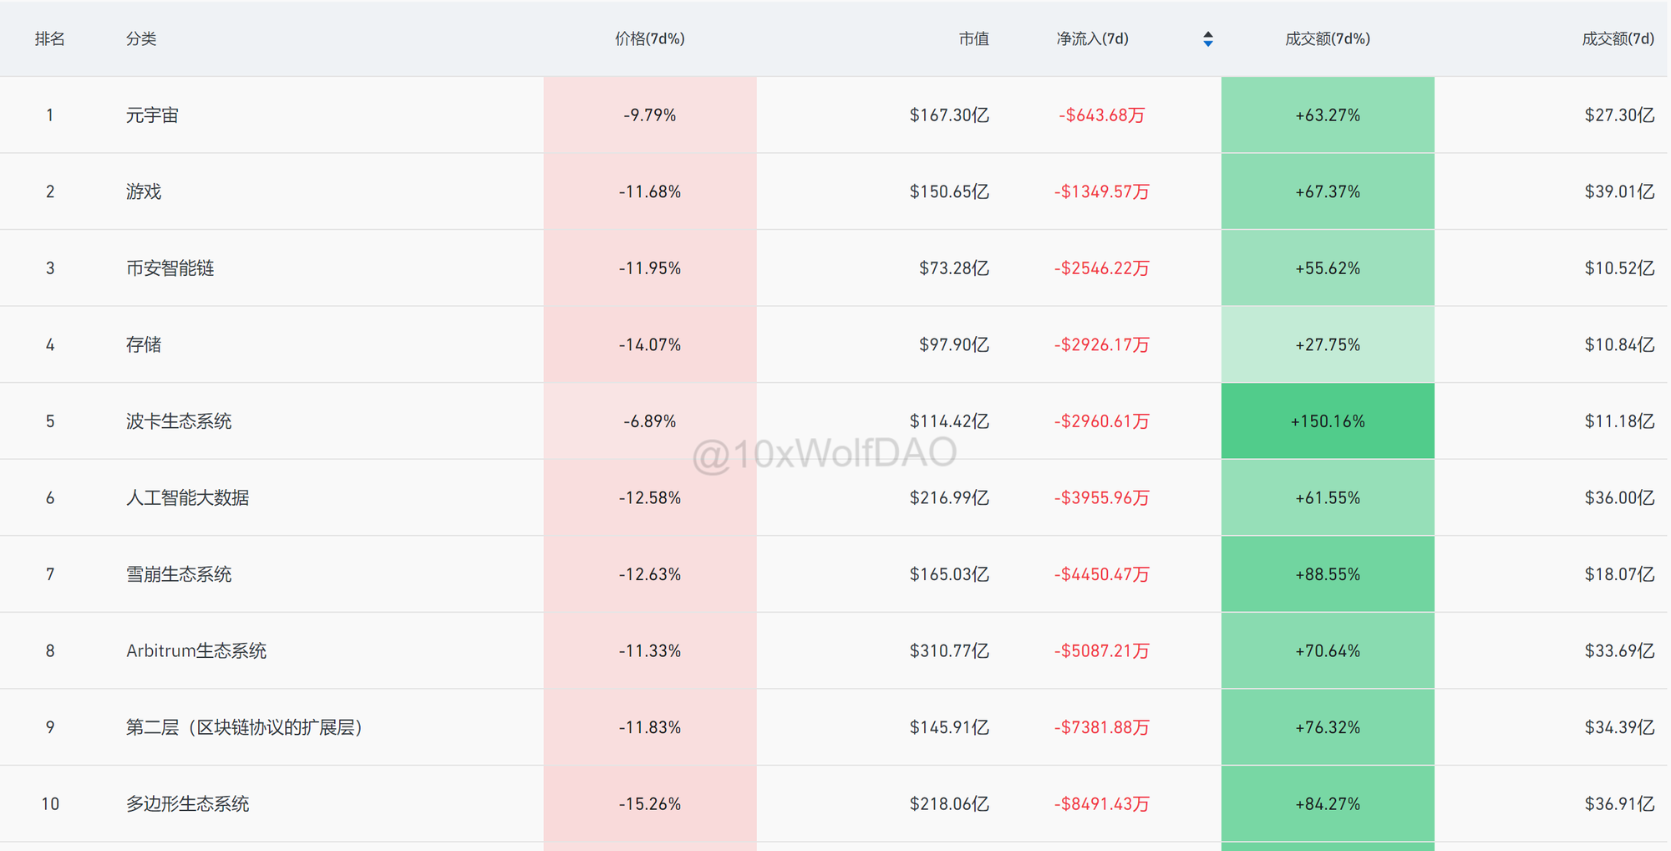Click market cap $165.03亿
1671x851 pixels.
[x=949, y=574]
